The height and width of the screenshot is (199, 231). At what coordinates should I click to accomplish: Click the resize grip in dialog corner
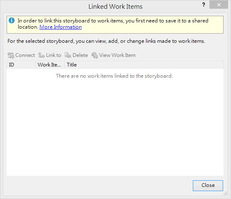(x=225, y=193)
